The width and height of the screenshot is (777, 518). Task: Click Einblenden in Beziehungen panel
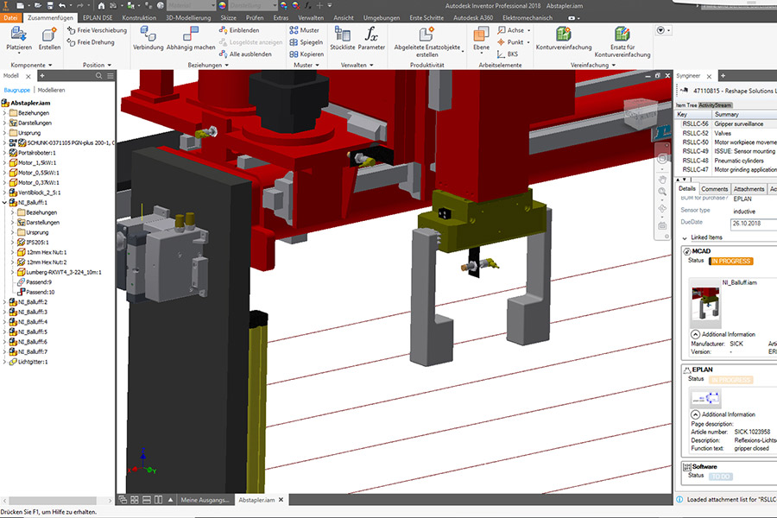point(239,30)
